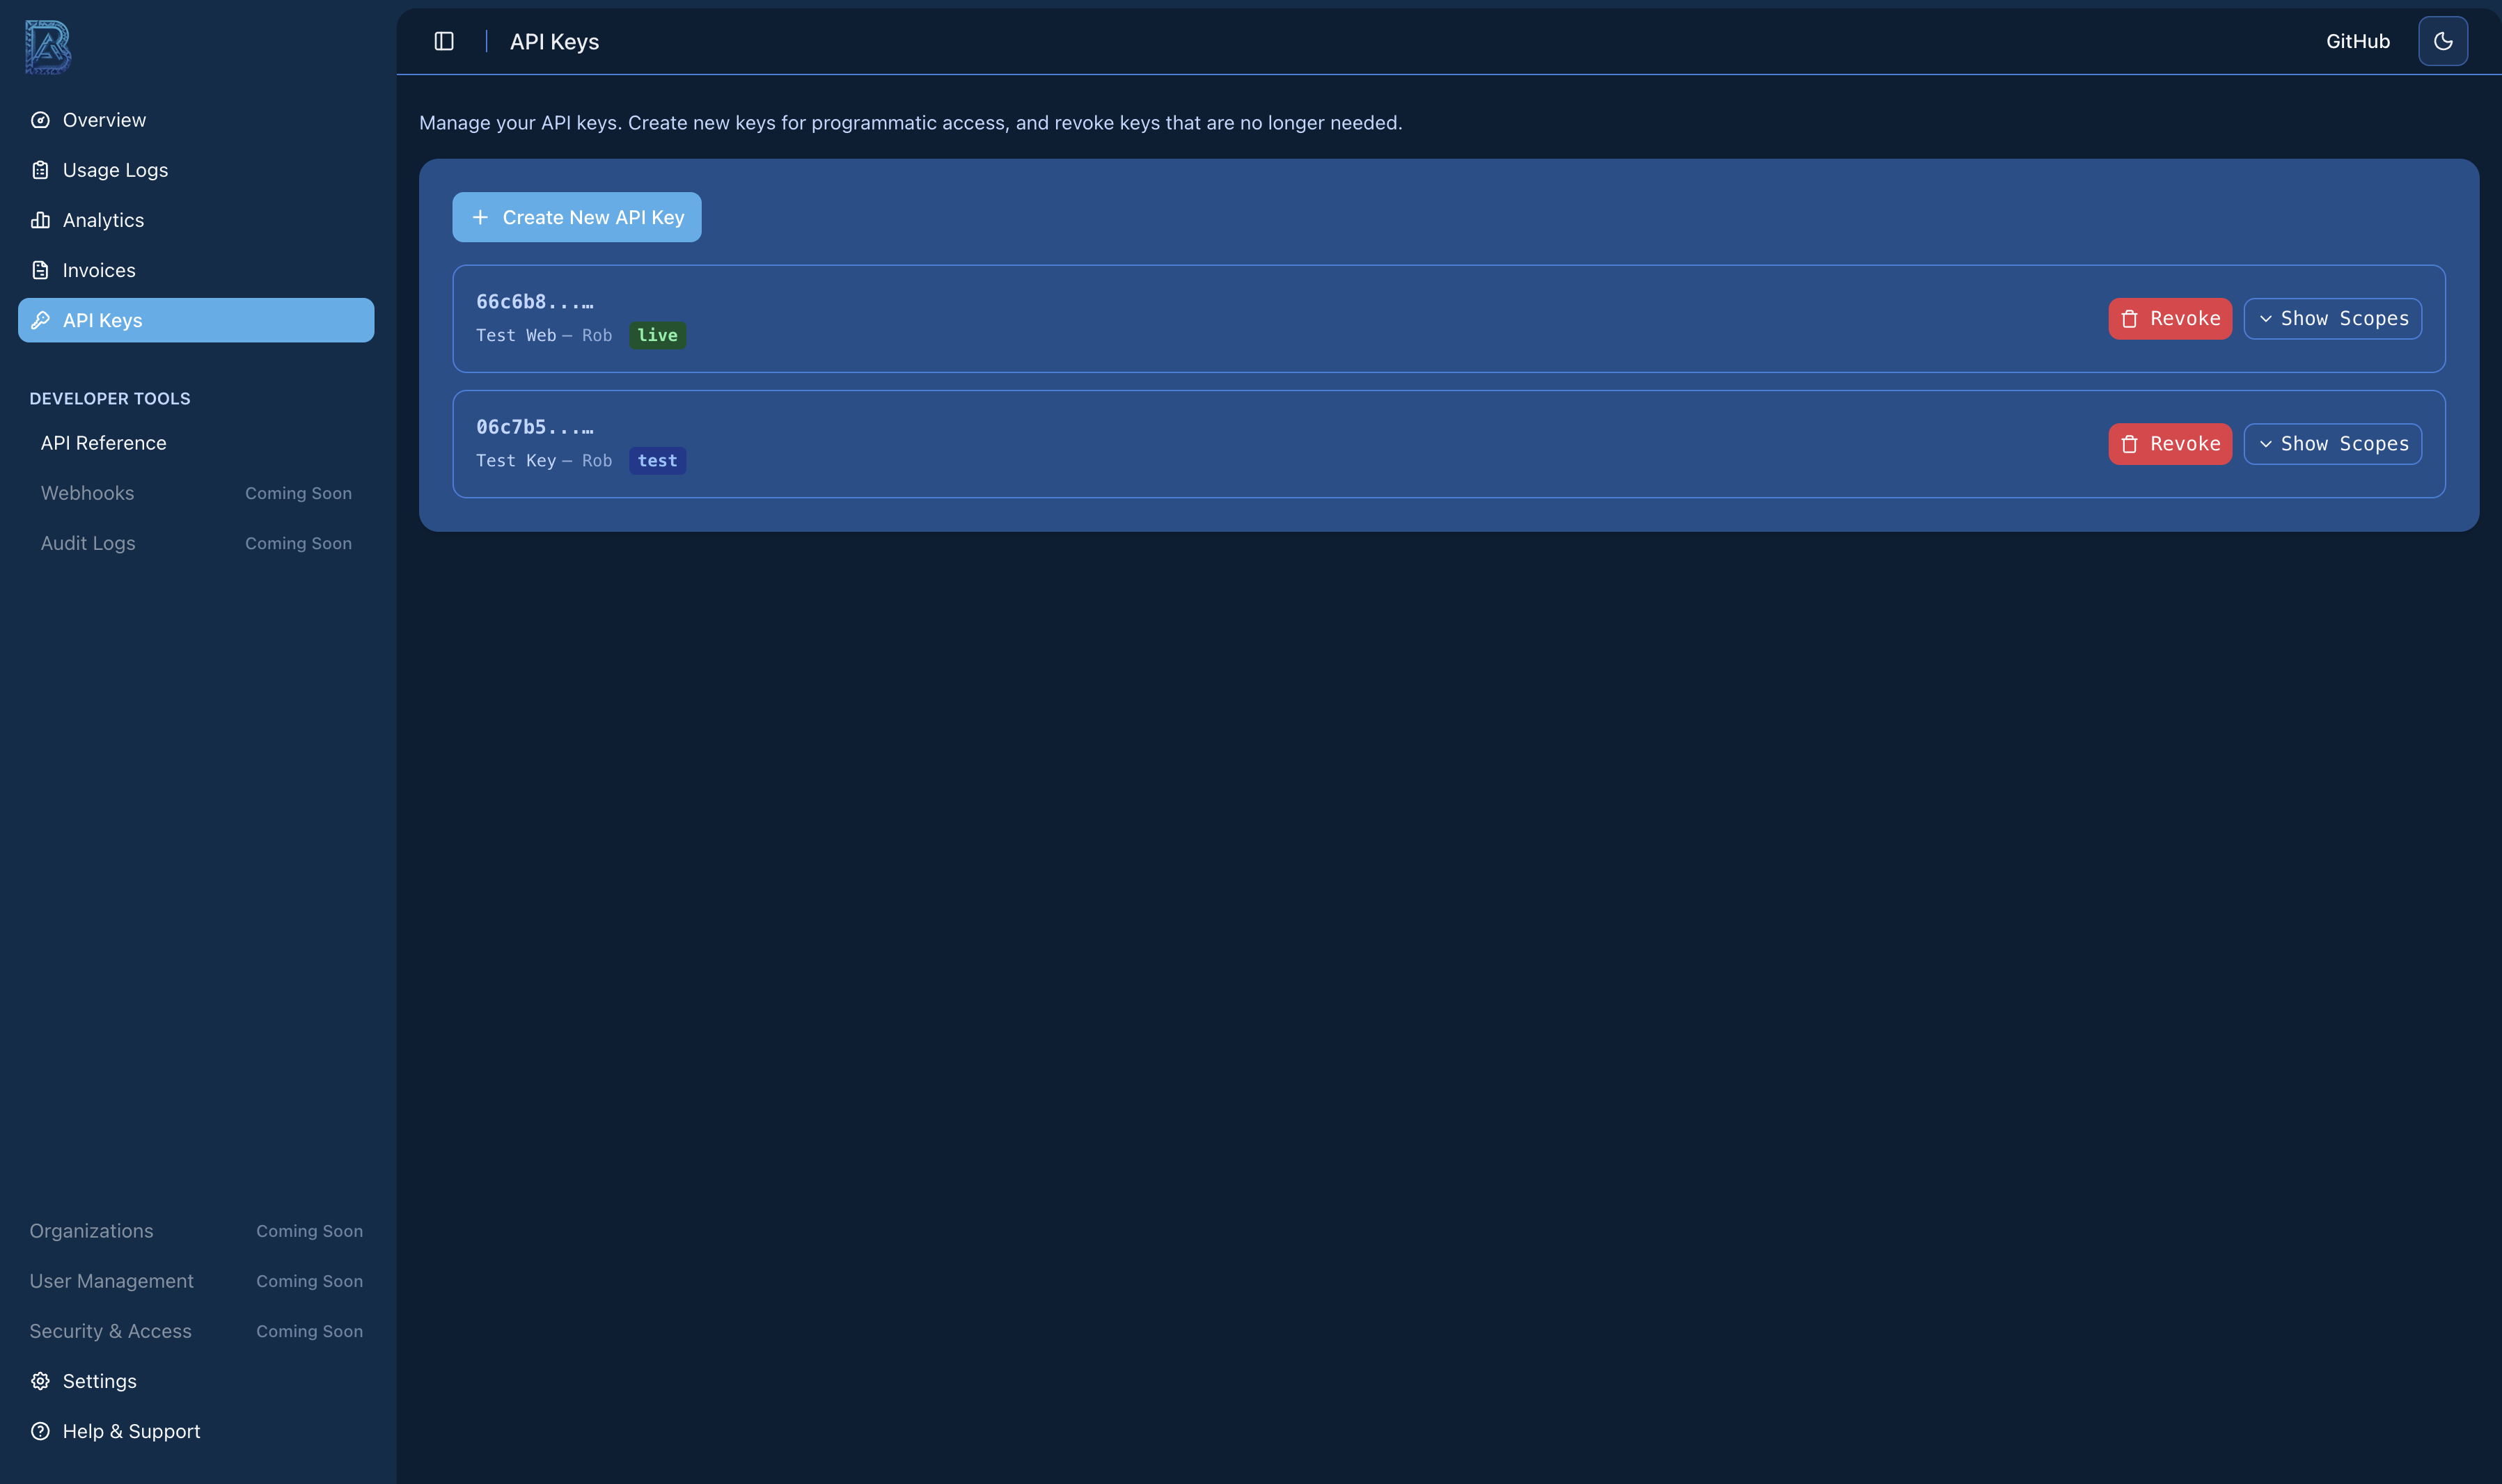Revoke the 06c7b5 test key
This screenshot has width=2502, height=1484.
[x=2169, y=444]
